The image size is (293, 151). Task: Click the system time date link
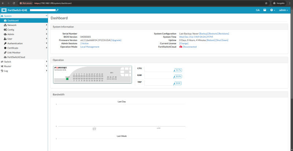coord(196,37)
